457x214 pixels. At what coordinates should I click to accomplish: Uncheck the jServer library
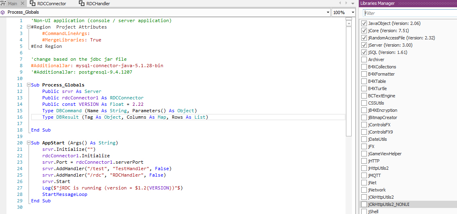[364, 45]
